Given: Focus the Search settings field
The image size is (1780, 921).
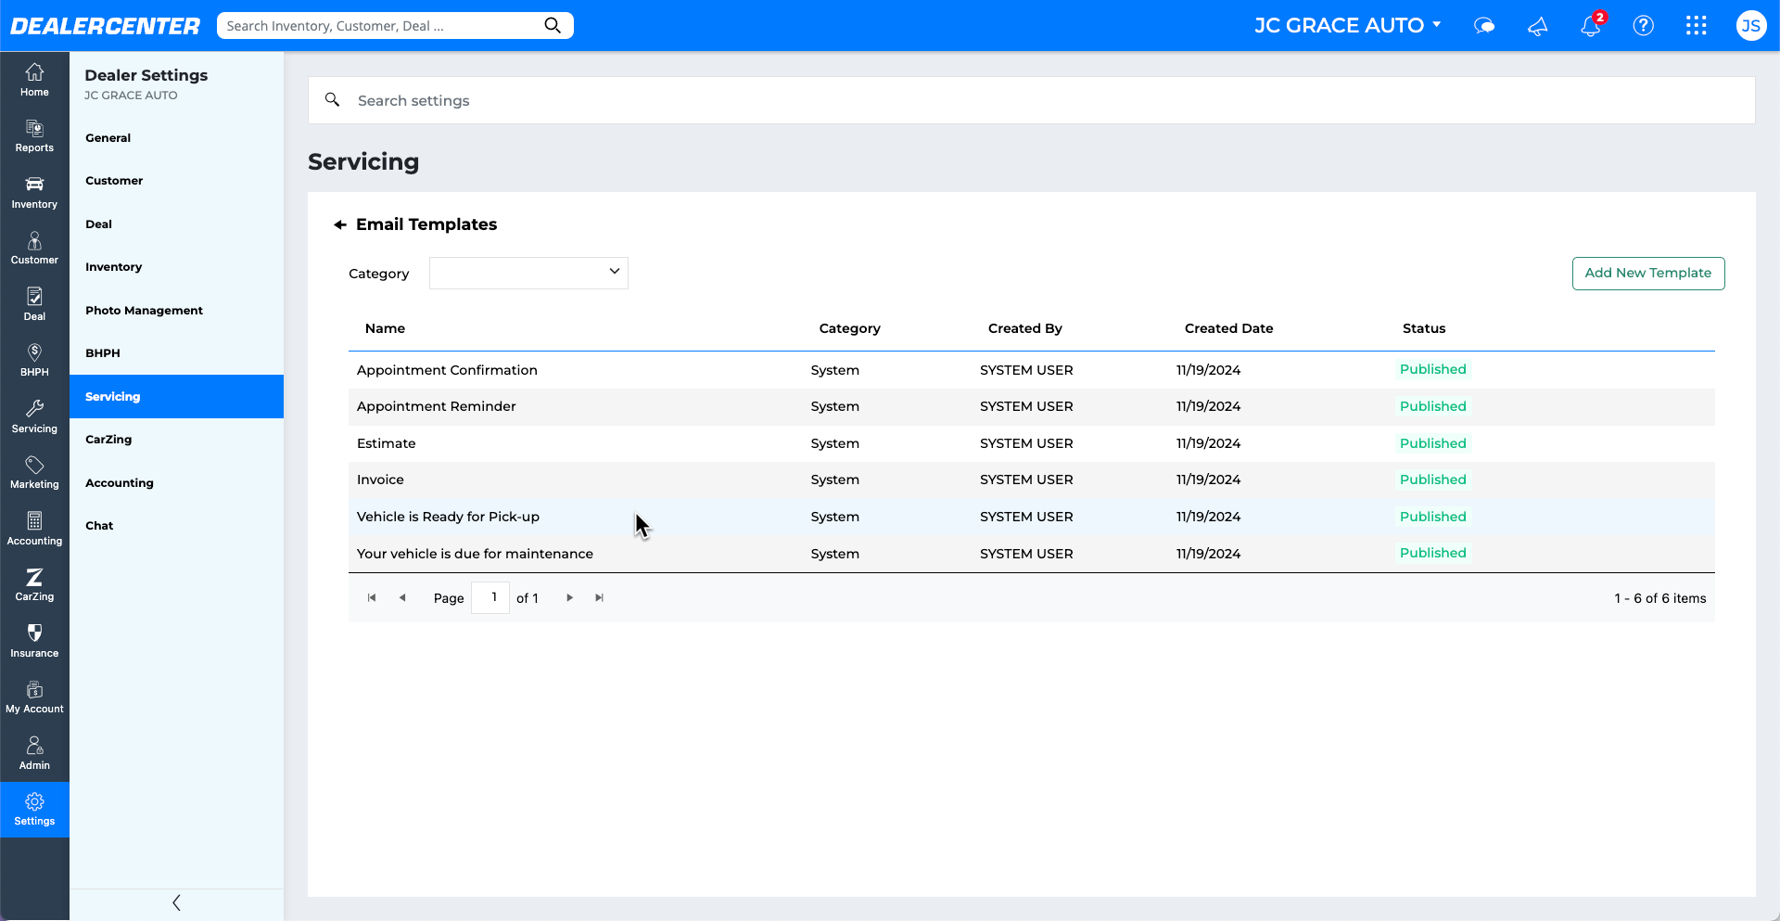Looking at the screenshot, I should point(1031,100).
